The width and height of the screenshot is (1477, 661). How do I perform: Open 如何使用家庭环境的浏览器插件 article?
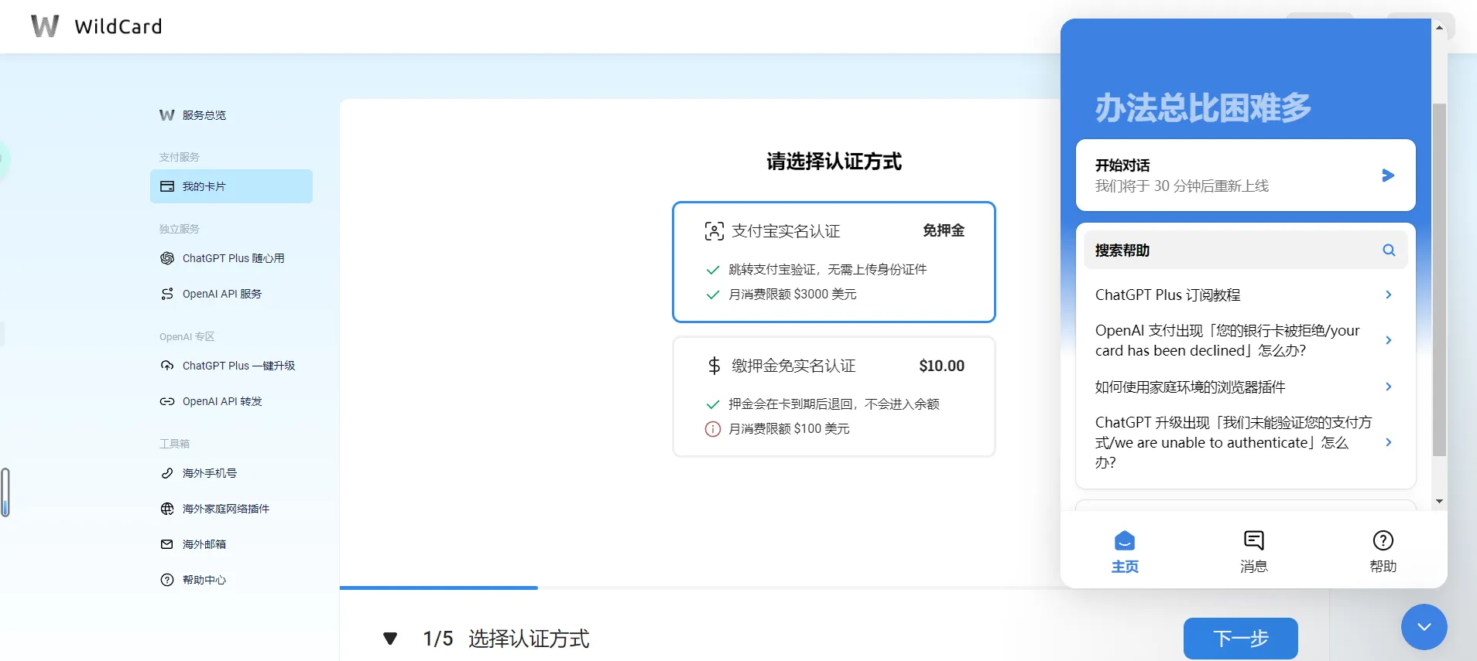(1245, 387)
